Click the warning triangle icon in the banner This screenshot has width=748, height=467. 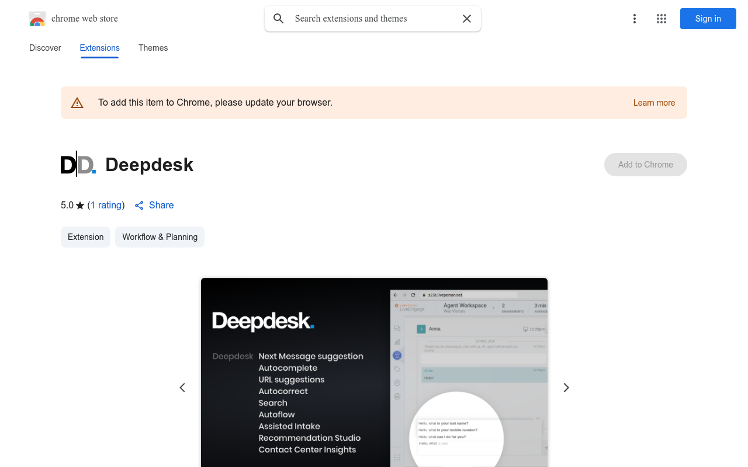pos(77,103)
